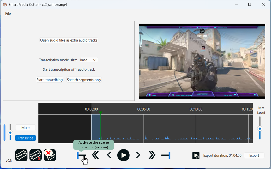
Task: Click the Mix Level slider handle
Action: (260, 129)
